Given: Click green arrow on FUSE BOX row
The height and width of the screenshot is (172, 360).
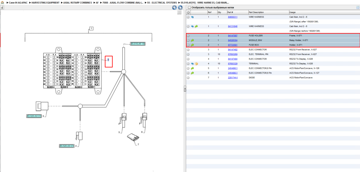Looking at the screenshot, I should (x=192, y=45).
